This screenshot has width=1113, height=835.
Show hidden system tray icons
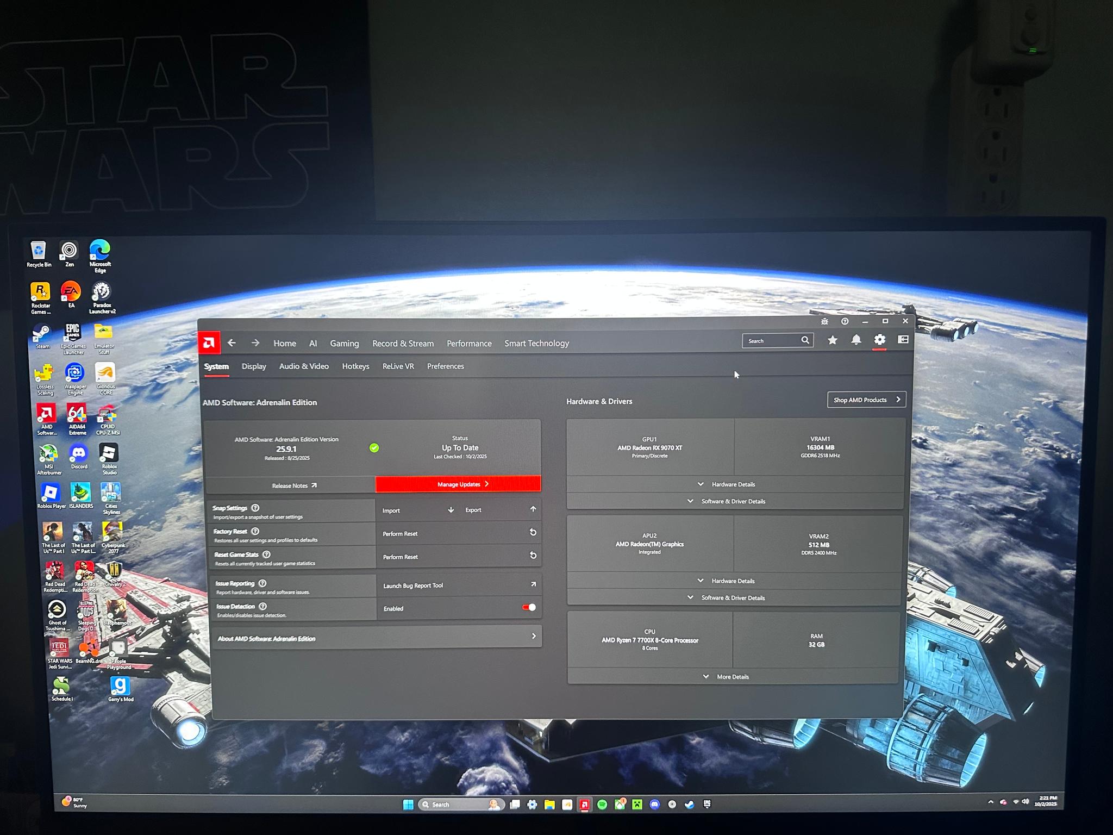(x=990, y=802)
